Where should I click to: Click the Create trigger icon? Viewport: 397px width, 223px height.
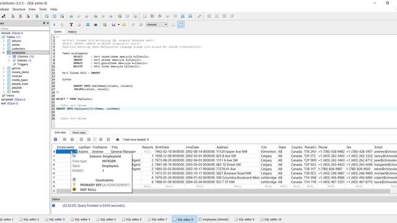[x=96, y=16]
